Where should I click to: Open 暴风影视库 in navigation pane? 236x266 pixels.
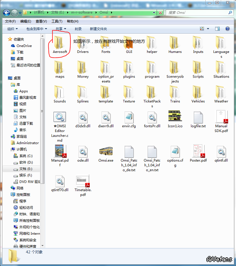pyautogui.click(x=25, y=97)
